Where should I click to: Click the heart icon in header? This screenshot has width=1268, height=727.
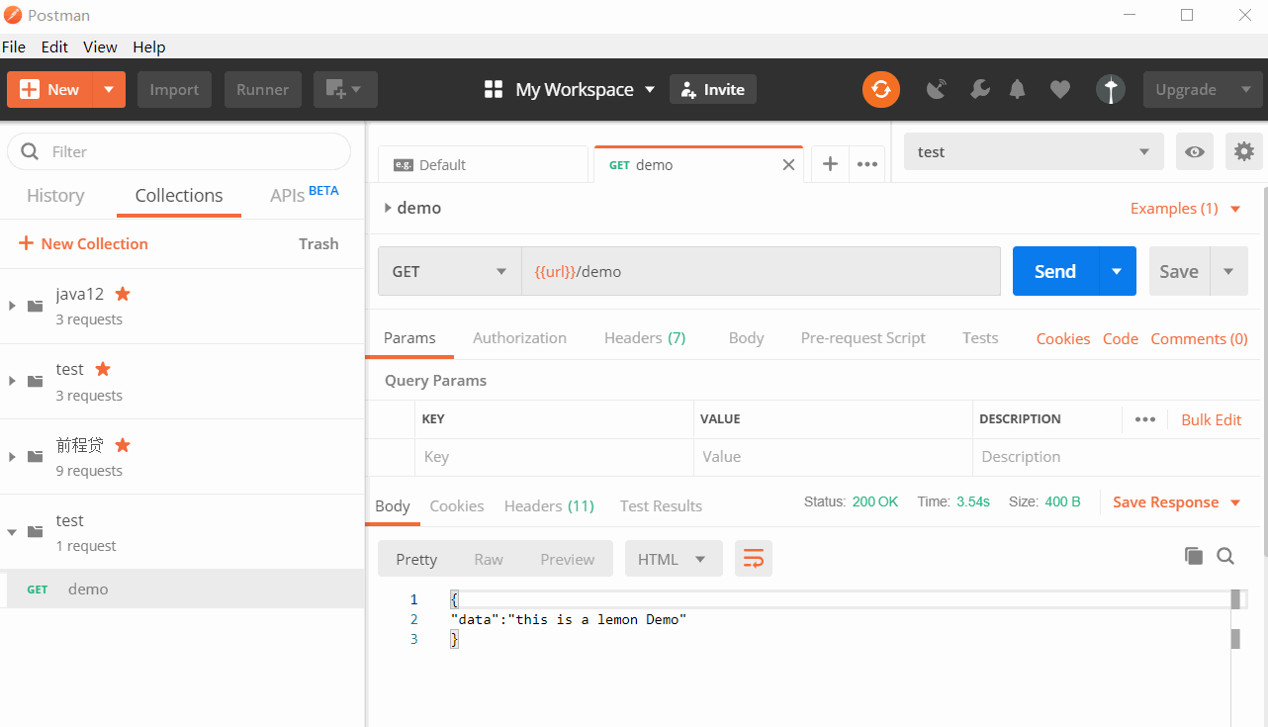coord(1060,90)
